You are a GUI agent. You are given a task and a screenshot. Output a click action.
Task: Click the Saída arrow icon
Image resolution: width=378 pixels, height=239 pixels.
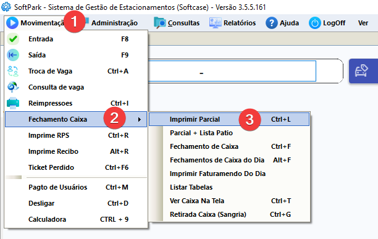pos(13,55)
